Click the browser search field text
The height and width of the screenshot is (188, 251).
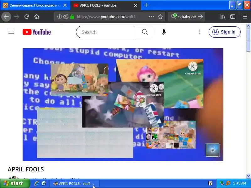(187, 17)
